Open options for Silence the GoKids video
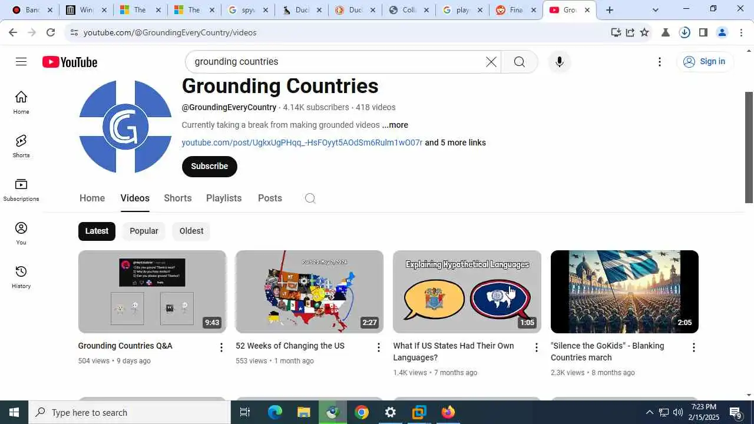 point(693,347)
